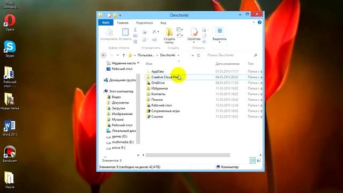Open multimedia (E:) drive in navigation pane
343x193 pixels.
[123, 142]
